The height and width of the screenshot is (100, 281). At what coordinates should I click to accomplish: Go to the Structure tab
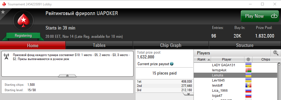(245, 45)
